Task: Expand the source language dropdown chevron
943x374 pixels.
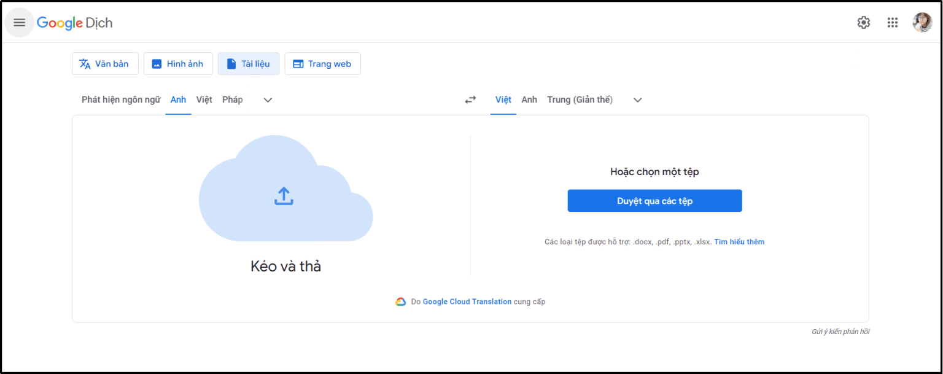Action: (267, 99)
